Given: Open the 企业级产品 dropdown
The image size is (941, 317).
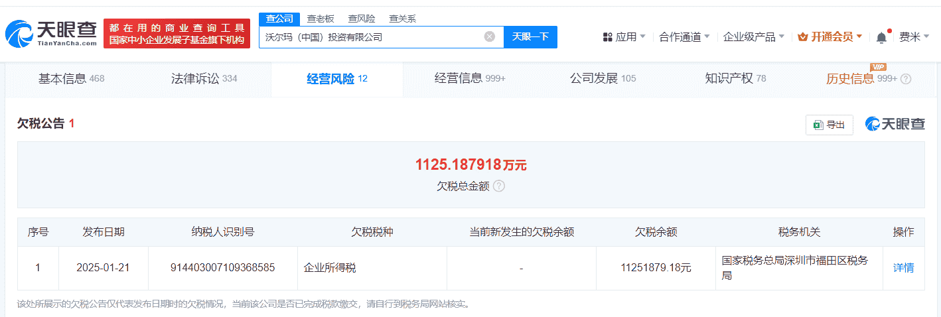Looking at the screenshot, I should tap(753, 37).
